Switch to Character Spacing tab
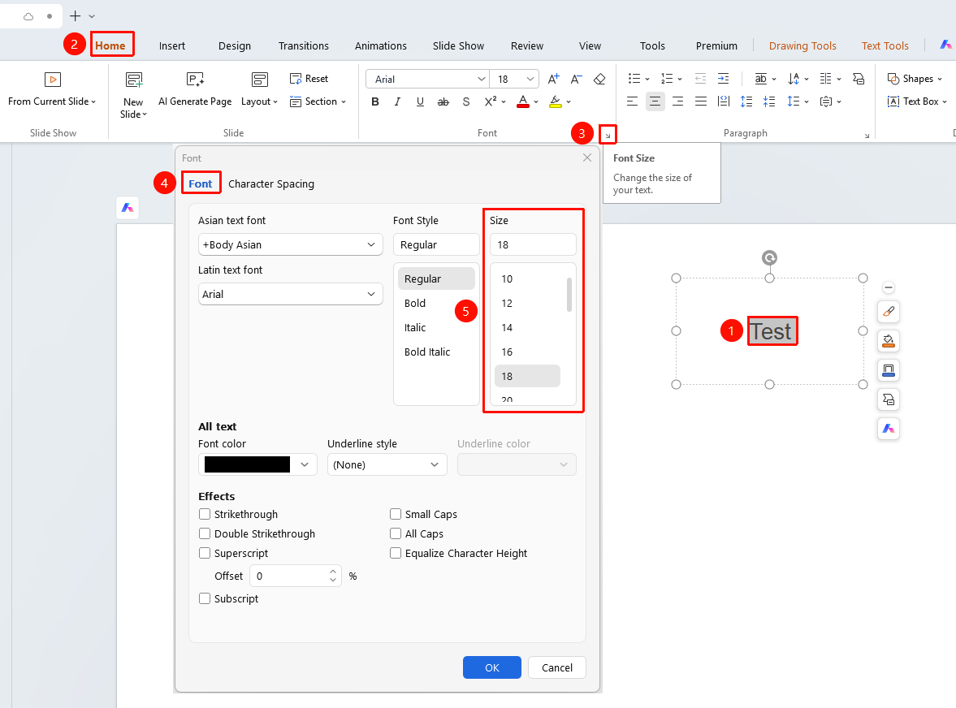Viewport: 956px width, 708px height. 271,184
